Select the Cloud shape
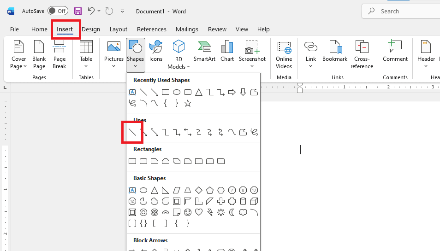 [243, 212]
